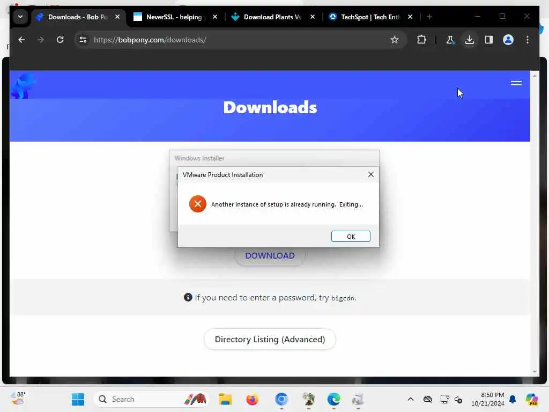Click the scrollbar down arrow

click(535, 372)
